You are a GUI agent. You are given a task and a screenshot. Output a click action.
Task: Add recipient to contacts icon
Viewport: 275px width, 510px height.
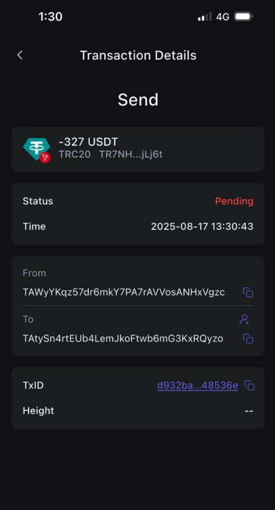pyautogui.click(x=245, y=319)
